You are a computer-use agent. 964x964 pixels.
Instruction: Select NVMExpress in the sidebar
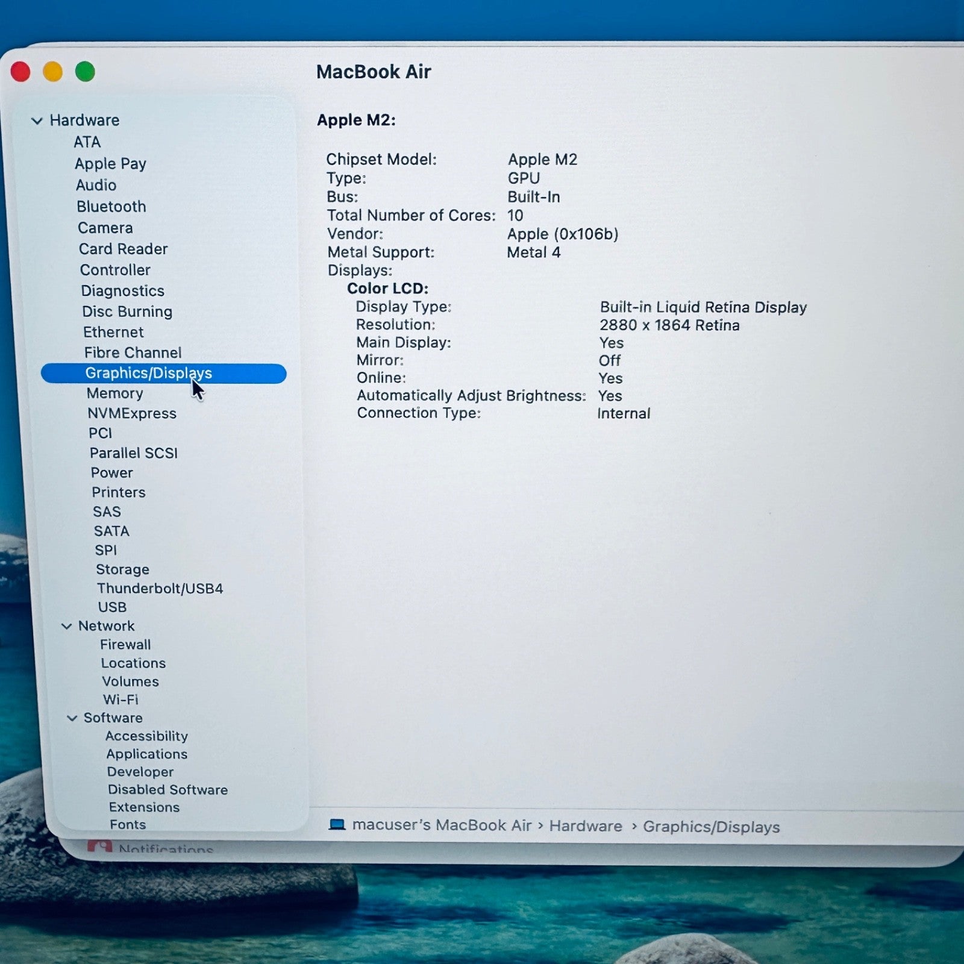(132, 413)
